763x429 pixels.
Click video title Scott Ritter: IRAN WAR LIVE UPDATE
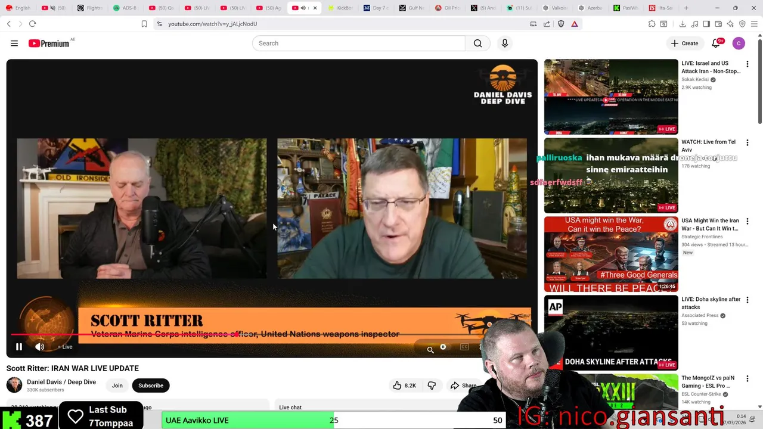[73, 368]
